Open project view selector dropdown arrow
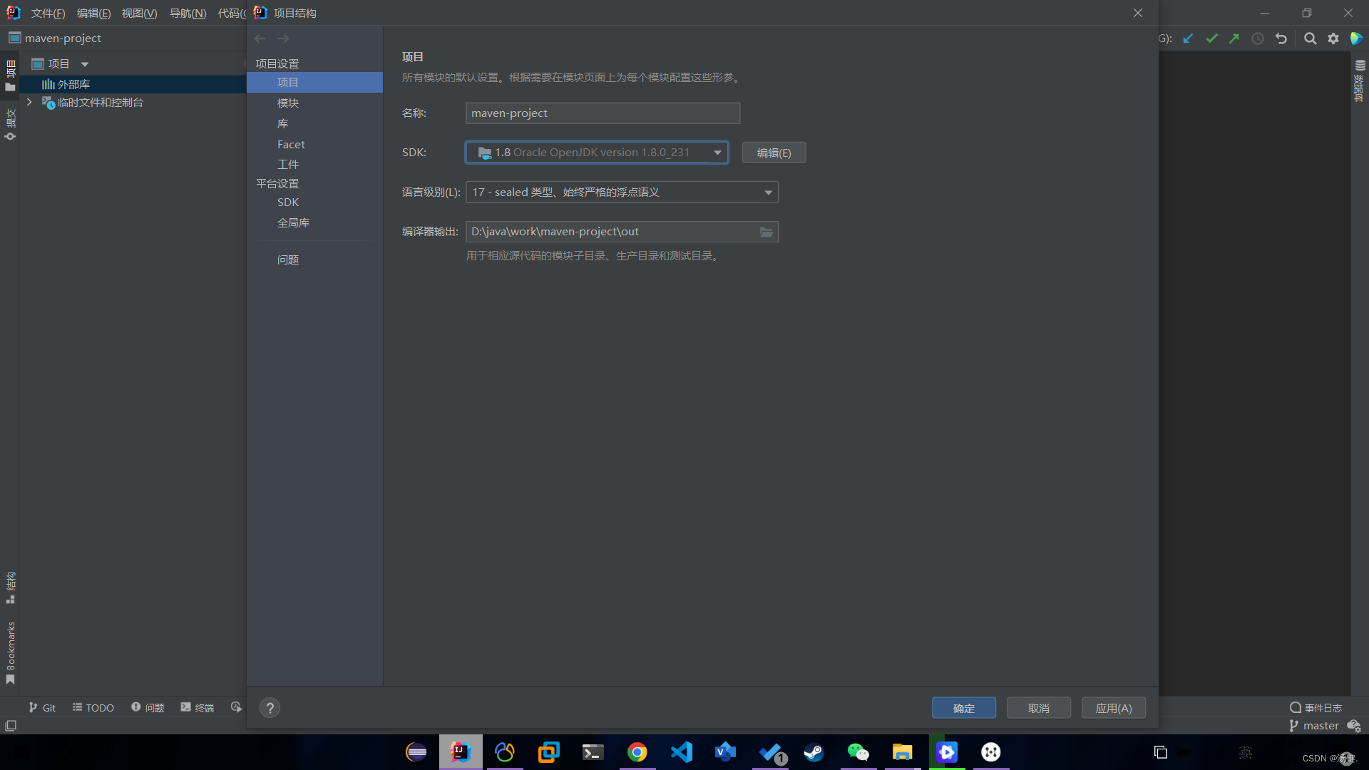This screenshot has width=1369, height=770. click(x=85, y=64)
